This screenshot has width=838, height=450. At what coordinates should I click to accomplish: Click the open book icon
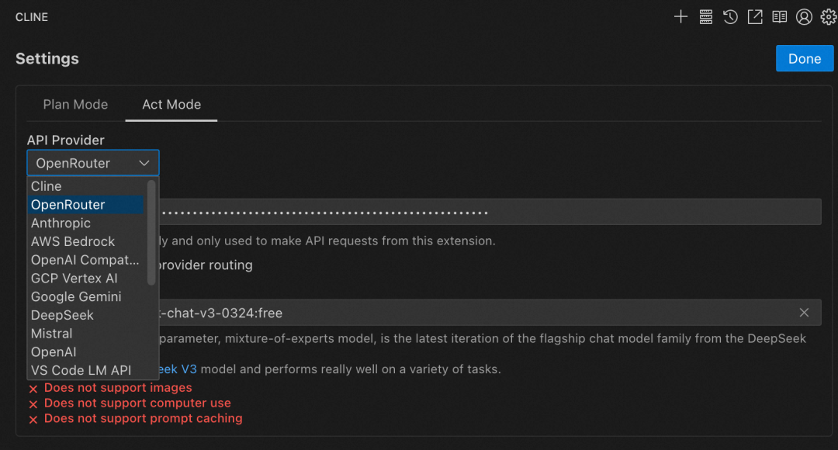(779, 17)
